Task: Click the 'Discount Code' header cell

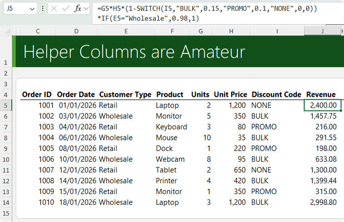Action: [x=276, y=95]
